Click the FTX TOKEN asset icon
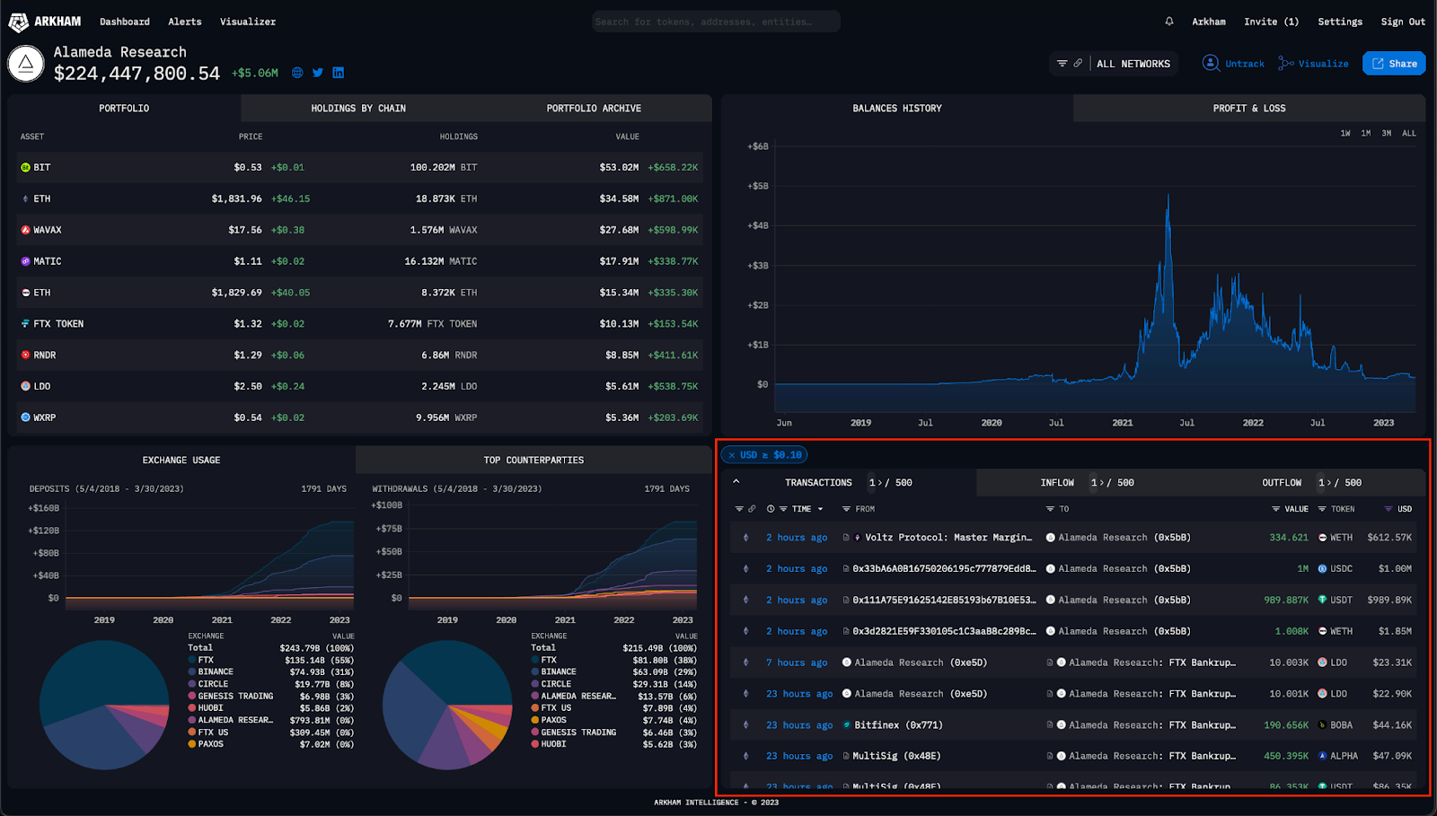 tap(25, 324)
